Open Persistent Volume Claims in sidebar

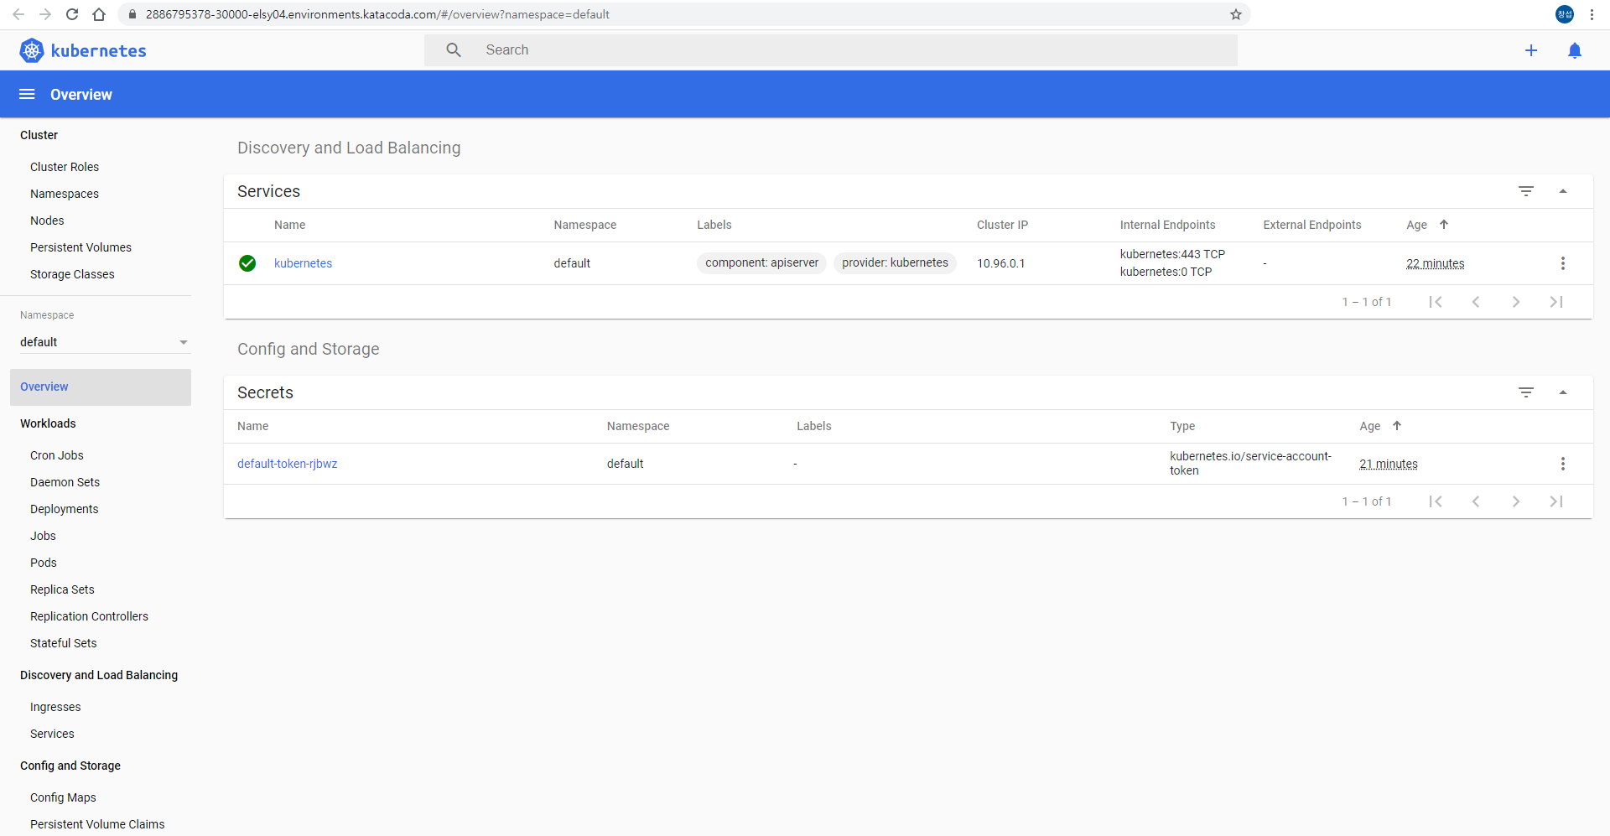pos(97,824)
